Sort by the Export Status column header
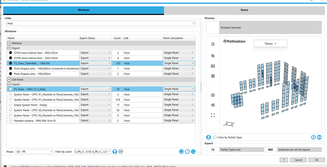Viewport: 327px width, 167px height. [95, 38]
